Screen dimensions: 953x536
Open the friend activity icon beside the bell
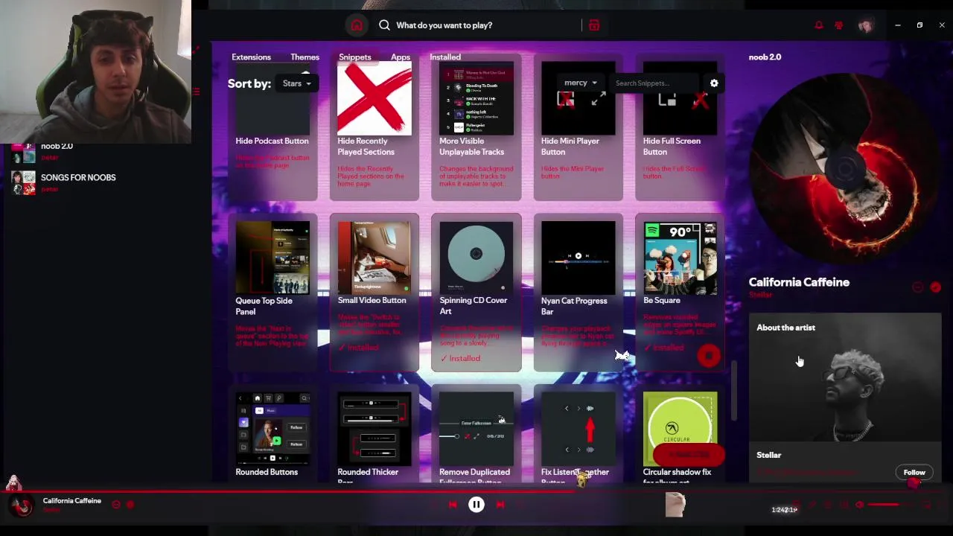839,25
